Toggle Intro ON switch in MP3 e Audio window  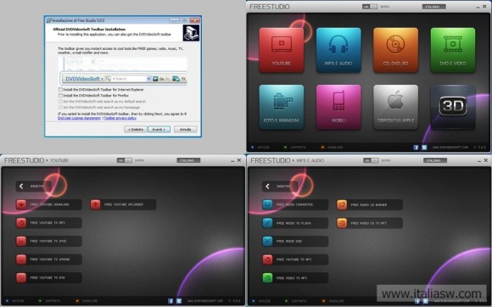tap(371, 160)
